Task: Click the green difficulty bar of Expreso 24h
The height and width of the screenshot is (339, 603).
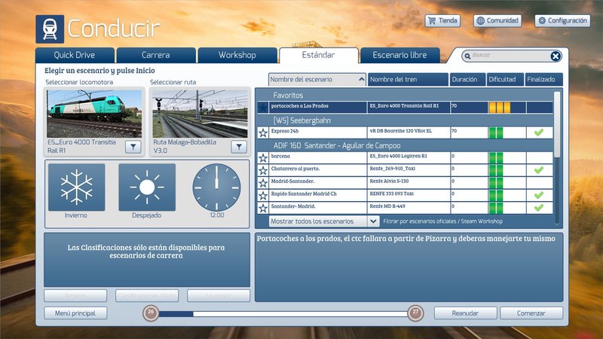Action: (496, 133)
